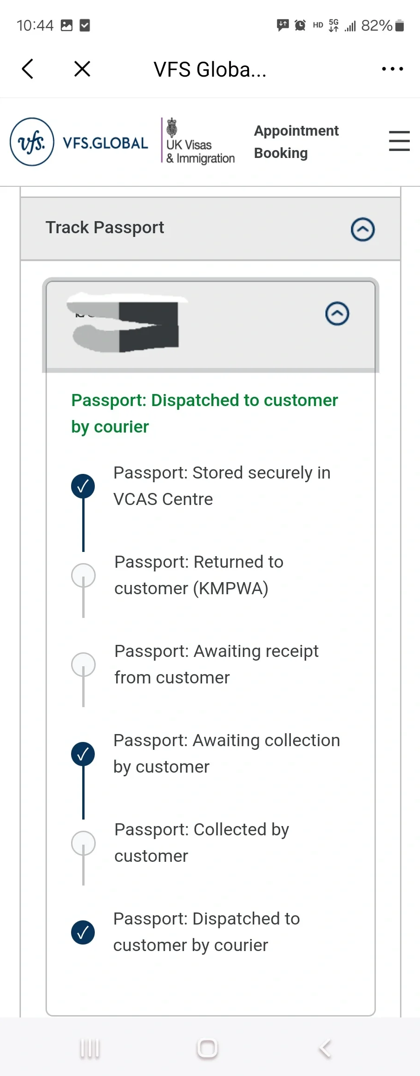
Task: Click the Track Passport header text
Action: pyautogui.click(x=105, y=228)
